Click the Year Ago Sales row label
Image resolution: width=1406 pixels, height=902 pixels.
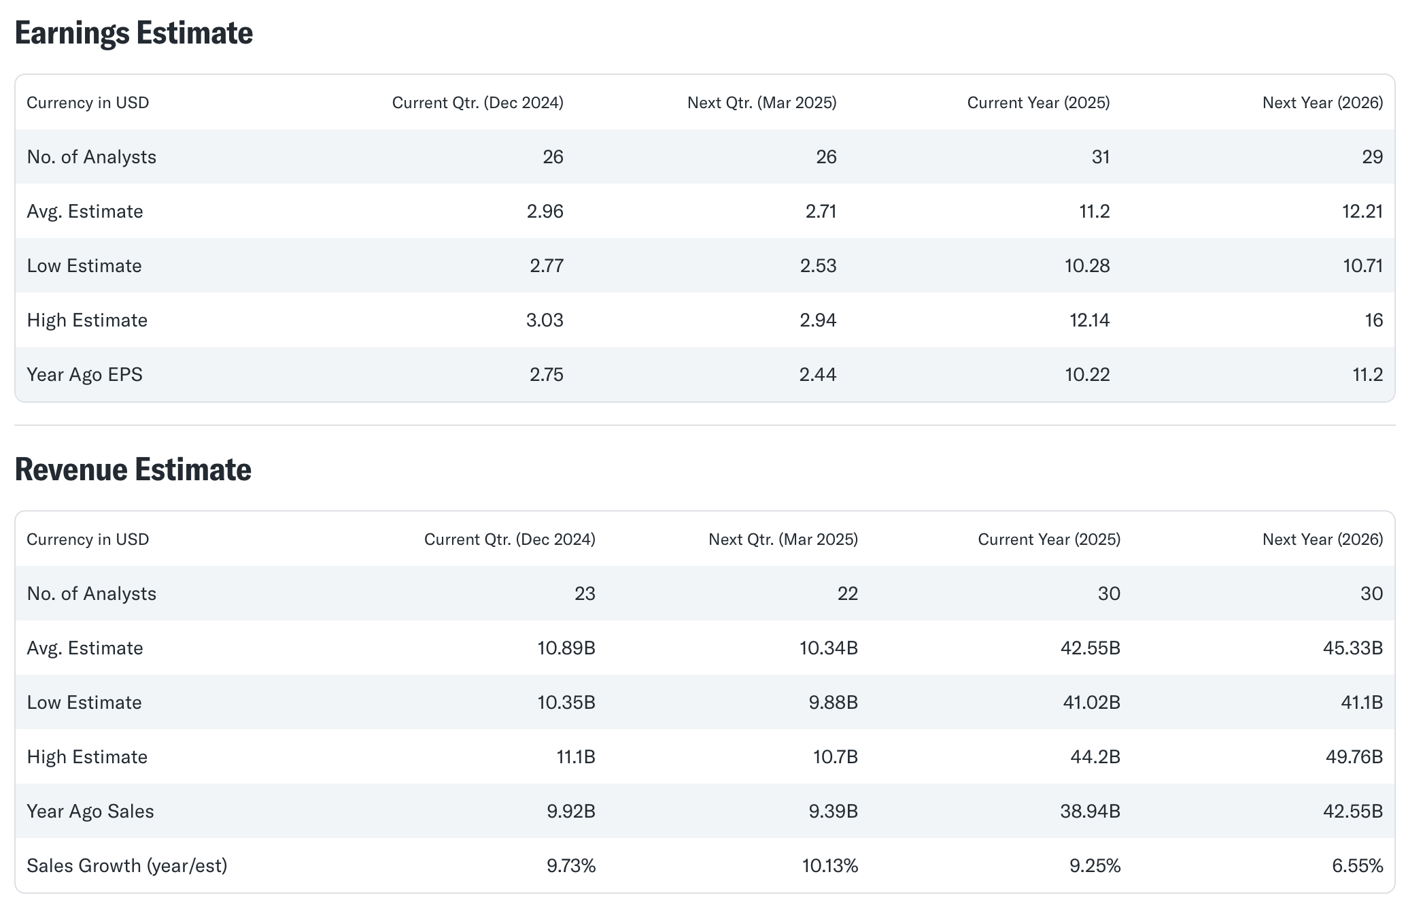coord(90,812)
